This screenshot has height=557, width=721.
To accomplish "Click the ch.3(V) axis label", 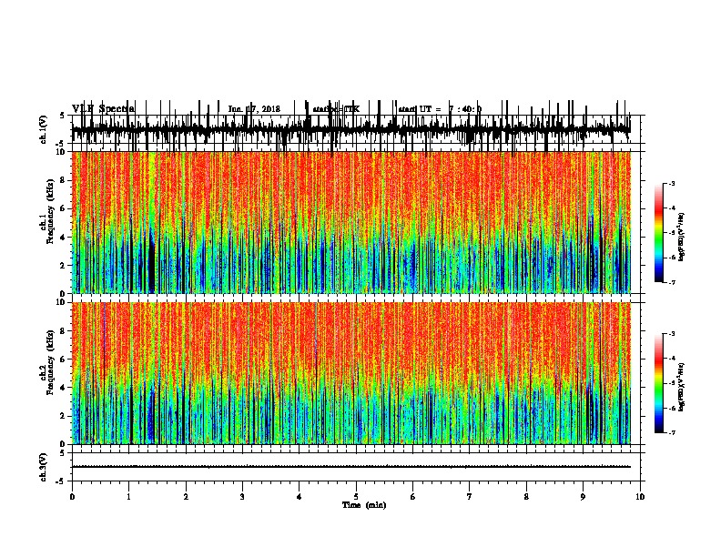I will click(x=44, y=467).
